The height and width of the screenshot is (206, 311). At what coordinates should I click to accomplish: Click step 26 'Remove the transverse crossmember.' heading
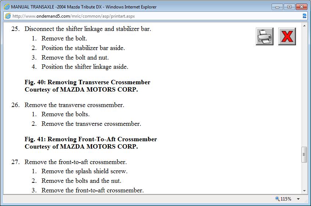point(74,105)
